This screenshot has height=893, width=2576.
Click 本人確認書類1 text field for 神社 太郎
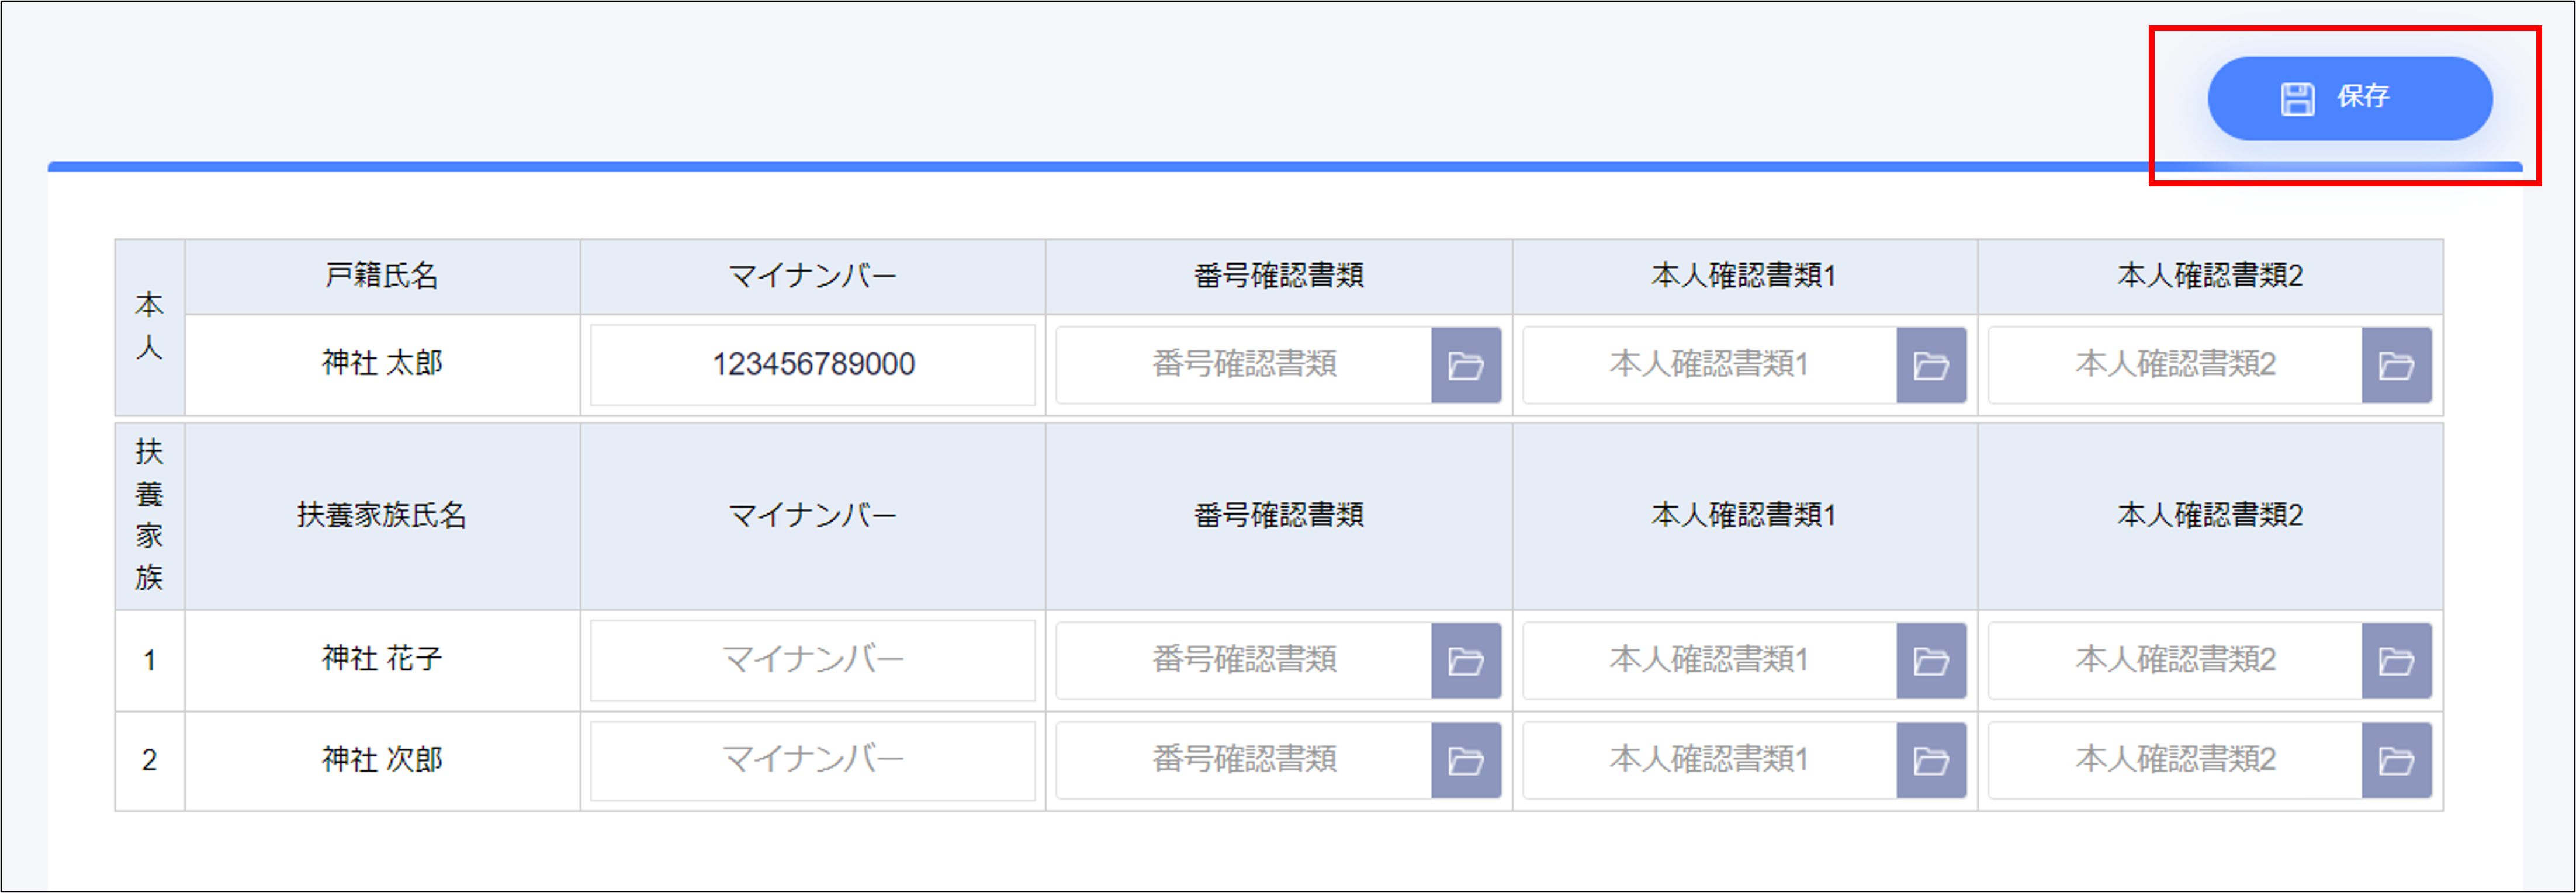(x=1708, y=364)
